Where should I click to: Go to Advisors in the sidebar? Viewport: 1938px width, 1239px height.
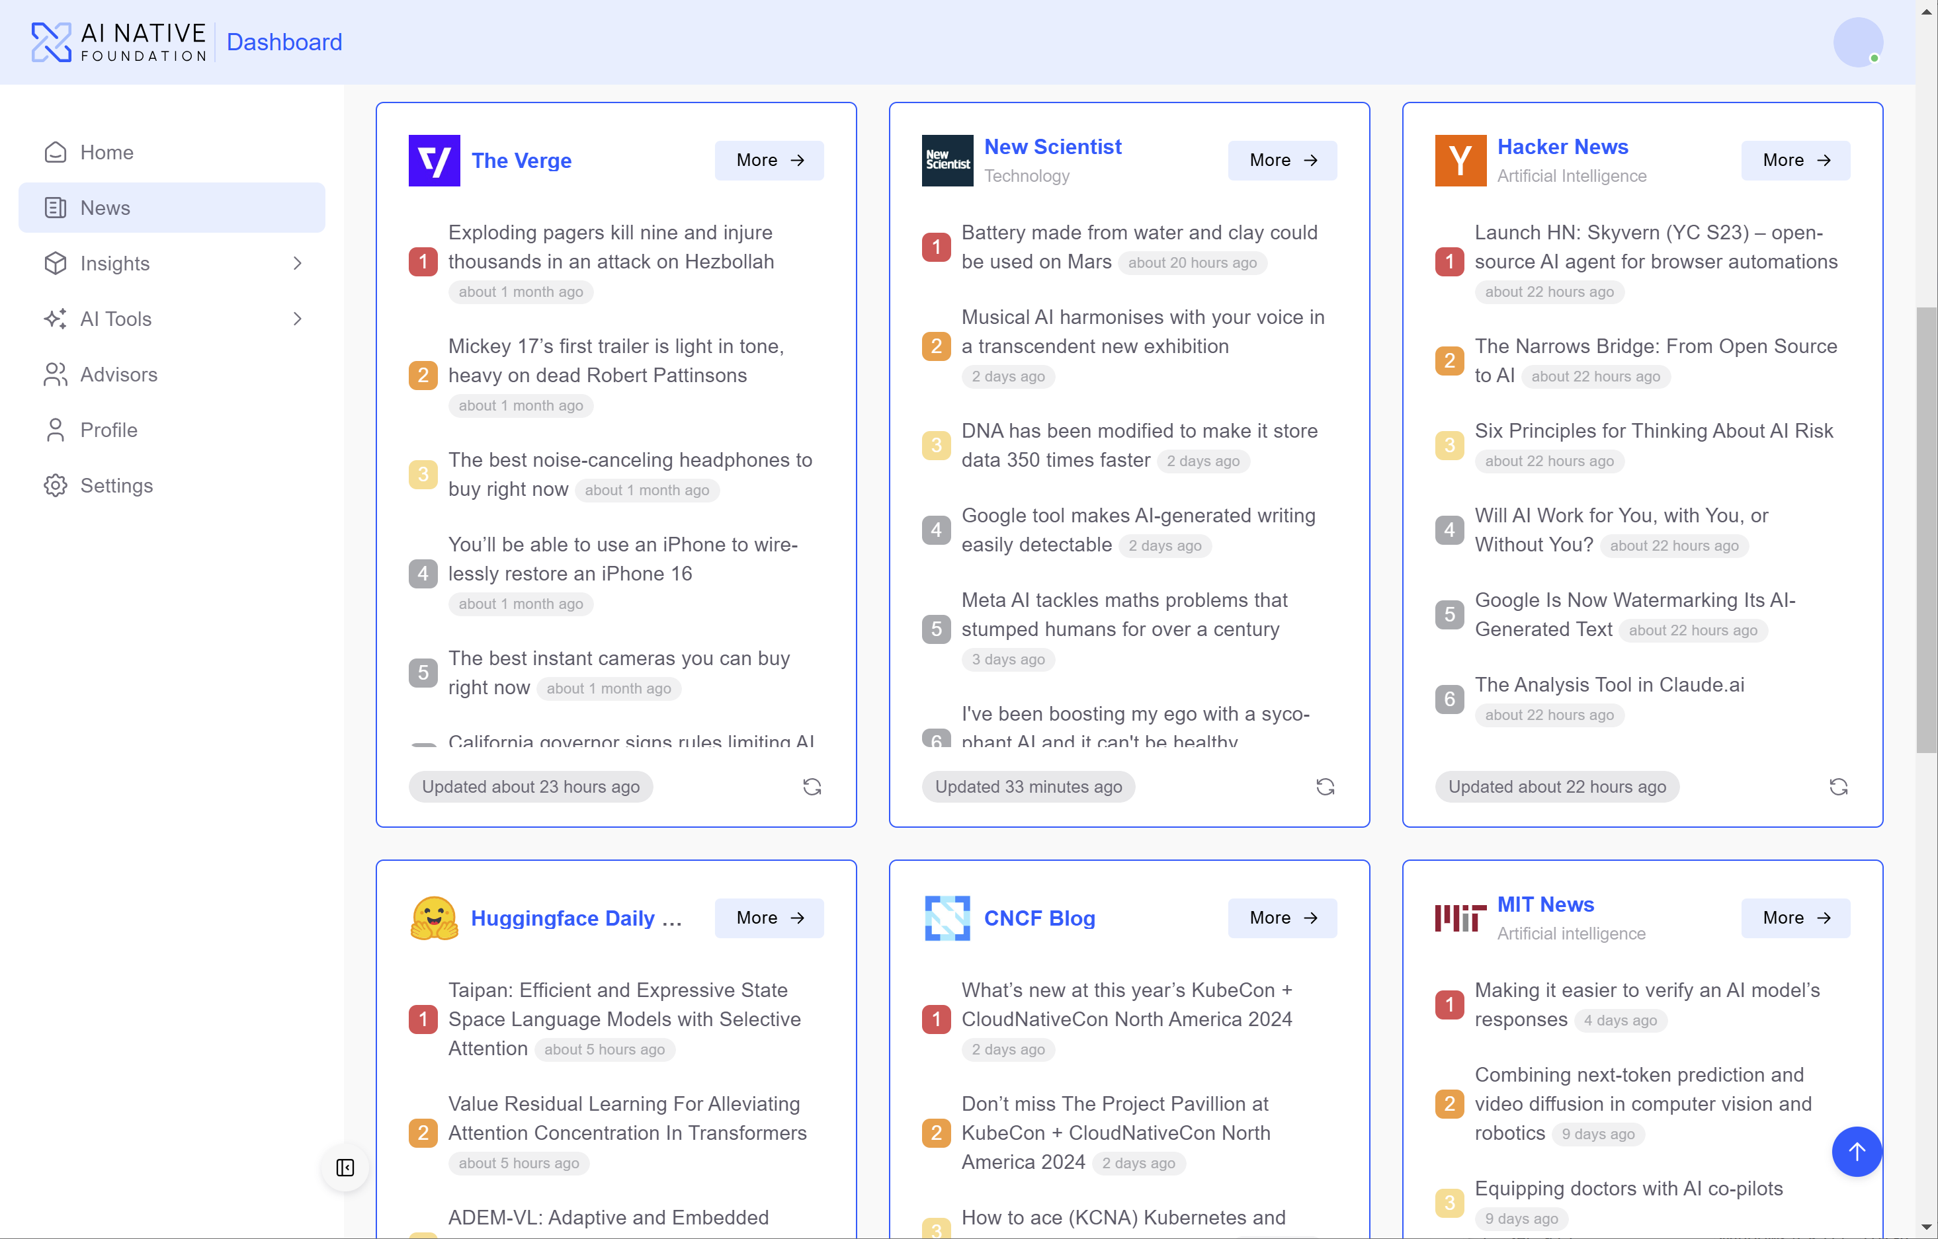pos(118,374)
